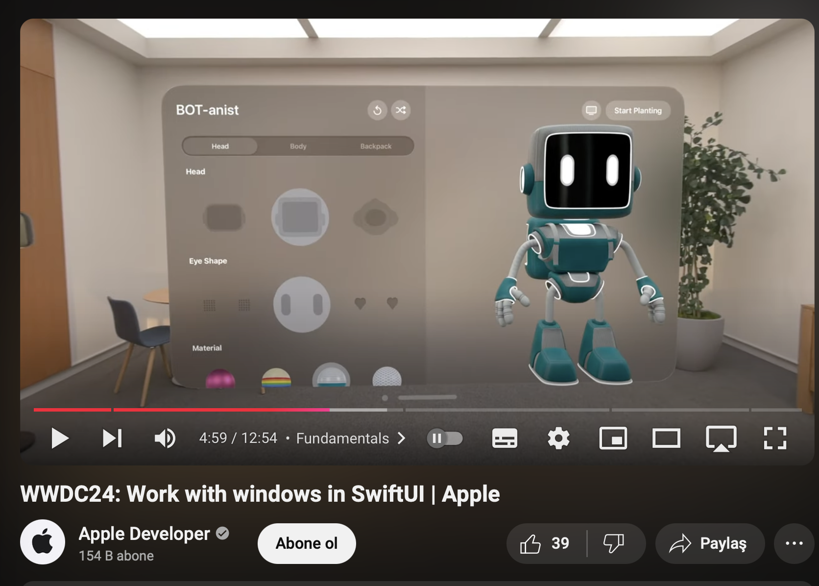This screenshot has height=586, width=819.
Task: Choose the selected square head option
Action: [300, 217]
